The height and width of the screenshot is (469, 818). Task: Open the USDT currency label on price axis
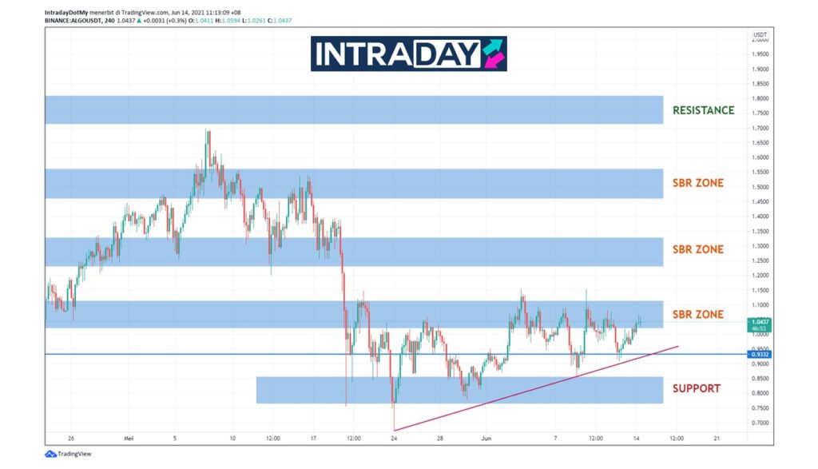coord(759,35)
